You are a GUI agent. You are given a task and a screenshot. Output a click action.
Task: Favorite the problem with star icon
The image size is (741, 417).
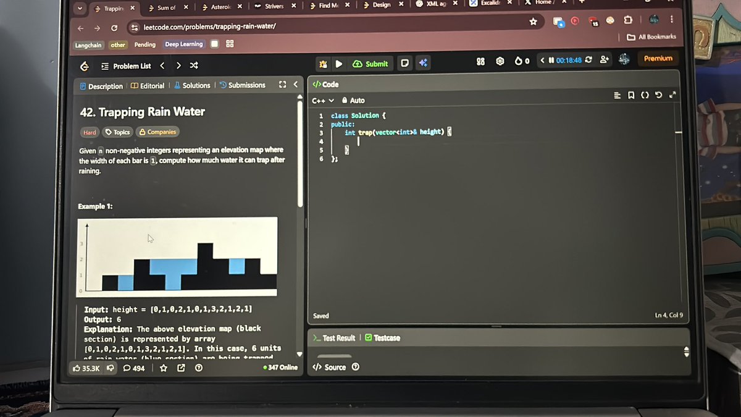click(x=164, y=368)
